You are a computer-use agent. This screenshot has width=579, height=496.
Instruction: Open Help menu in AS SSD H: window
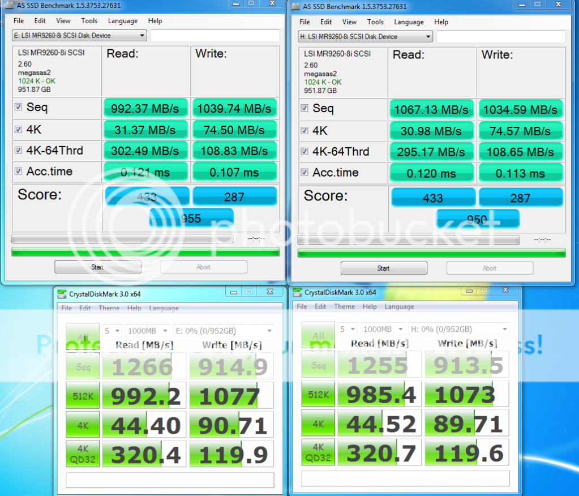pos(441,22)
